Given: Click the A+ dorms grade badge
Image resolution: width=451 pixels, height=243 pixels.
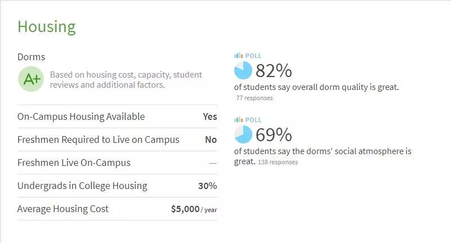Looking at the screenshot, I should [32, 79].
